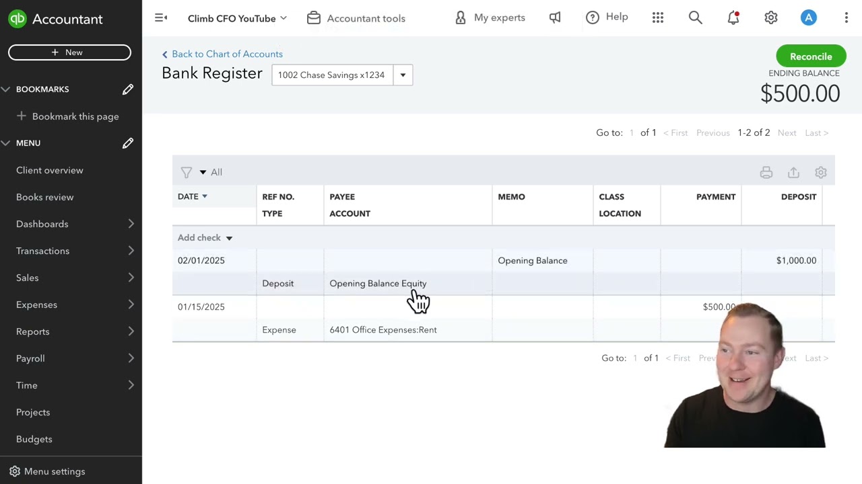Click the top First pagination link

[x=675, y=132]
